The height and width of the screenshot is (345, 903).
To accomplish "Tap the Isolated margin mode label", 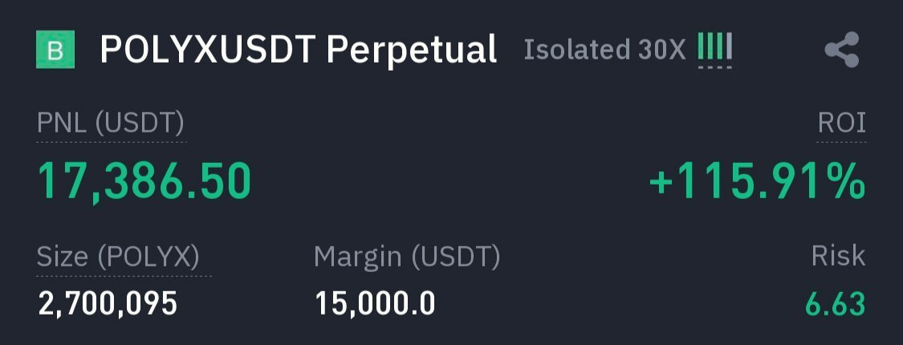I will [x=578, y=50].
